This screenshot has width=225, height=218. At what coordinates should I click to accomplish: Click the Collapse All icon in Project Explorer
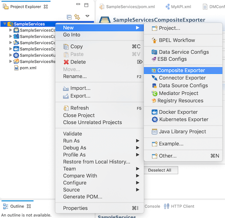point(69,17)
